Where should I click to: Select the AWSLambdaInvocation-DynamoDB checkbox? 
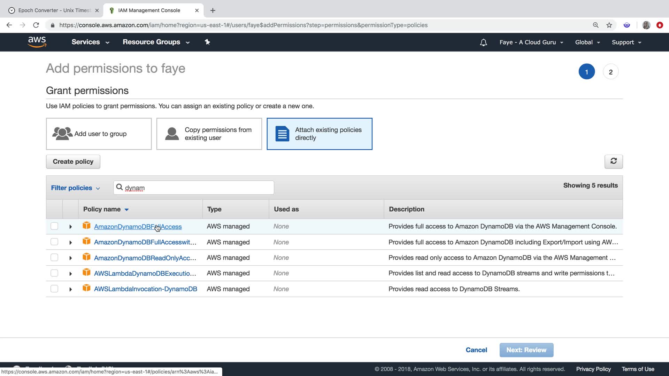coord(54,289)
